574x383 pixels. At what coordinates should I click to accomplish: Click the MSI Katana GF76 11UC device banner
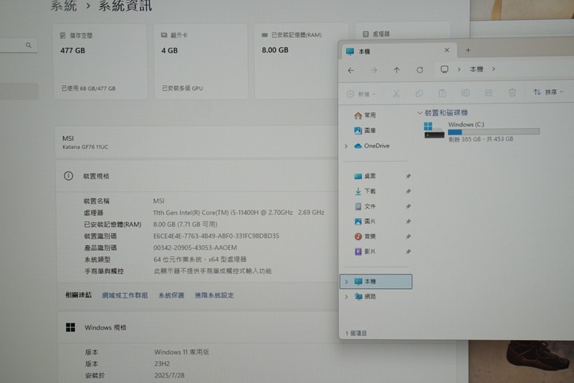tap(196, 143)
